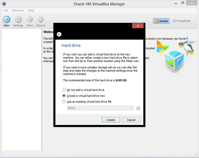Click the Cancel button

click(131, 120)
